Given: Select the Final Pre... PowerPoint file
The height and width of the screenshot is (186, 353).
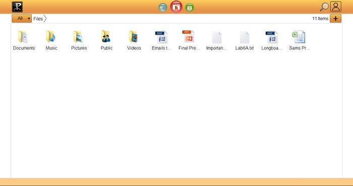Looking at the screenshot, I should pyautogui.click(x=189, y=40).
